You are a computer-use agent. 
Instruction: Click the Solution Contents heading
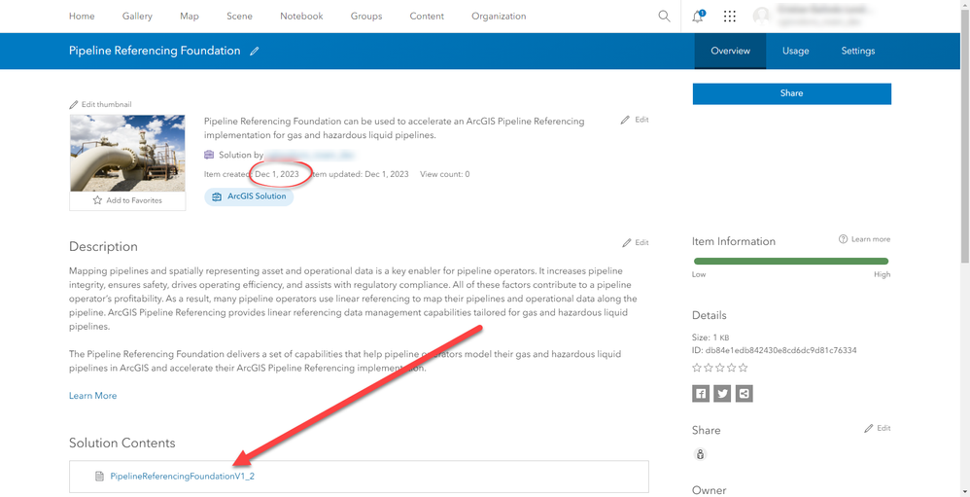(121, 444)
